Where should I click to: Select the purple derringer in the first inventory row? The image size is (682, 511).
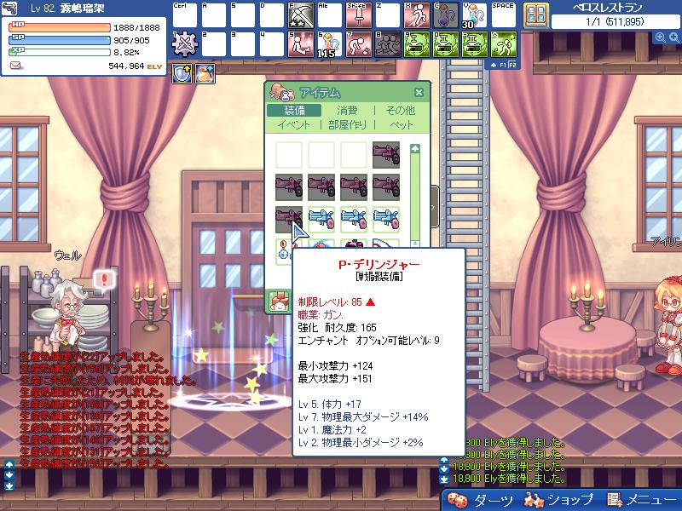point(386,155)
